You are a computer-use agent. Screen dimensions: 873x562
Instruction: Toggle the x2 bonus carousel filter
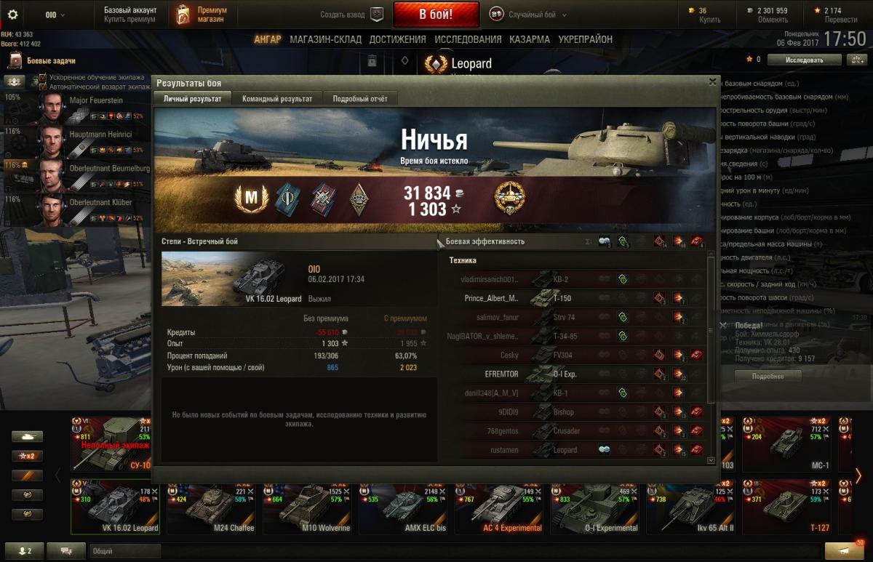(x=27, y=456)
